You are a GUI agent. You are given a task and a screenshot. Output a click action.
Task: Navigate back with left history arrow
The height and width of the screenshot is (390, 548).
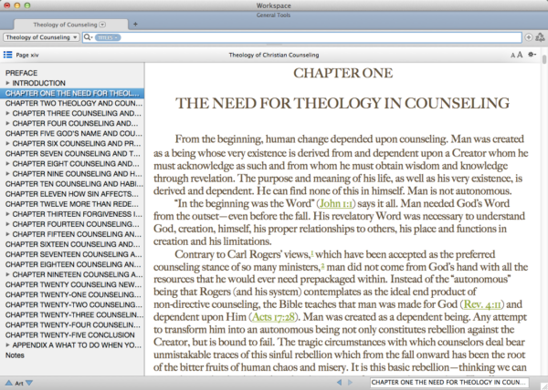coord(339,383)
